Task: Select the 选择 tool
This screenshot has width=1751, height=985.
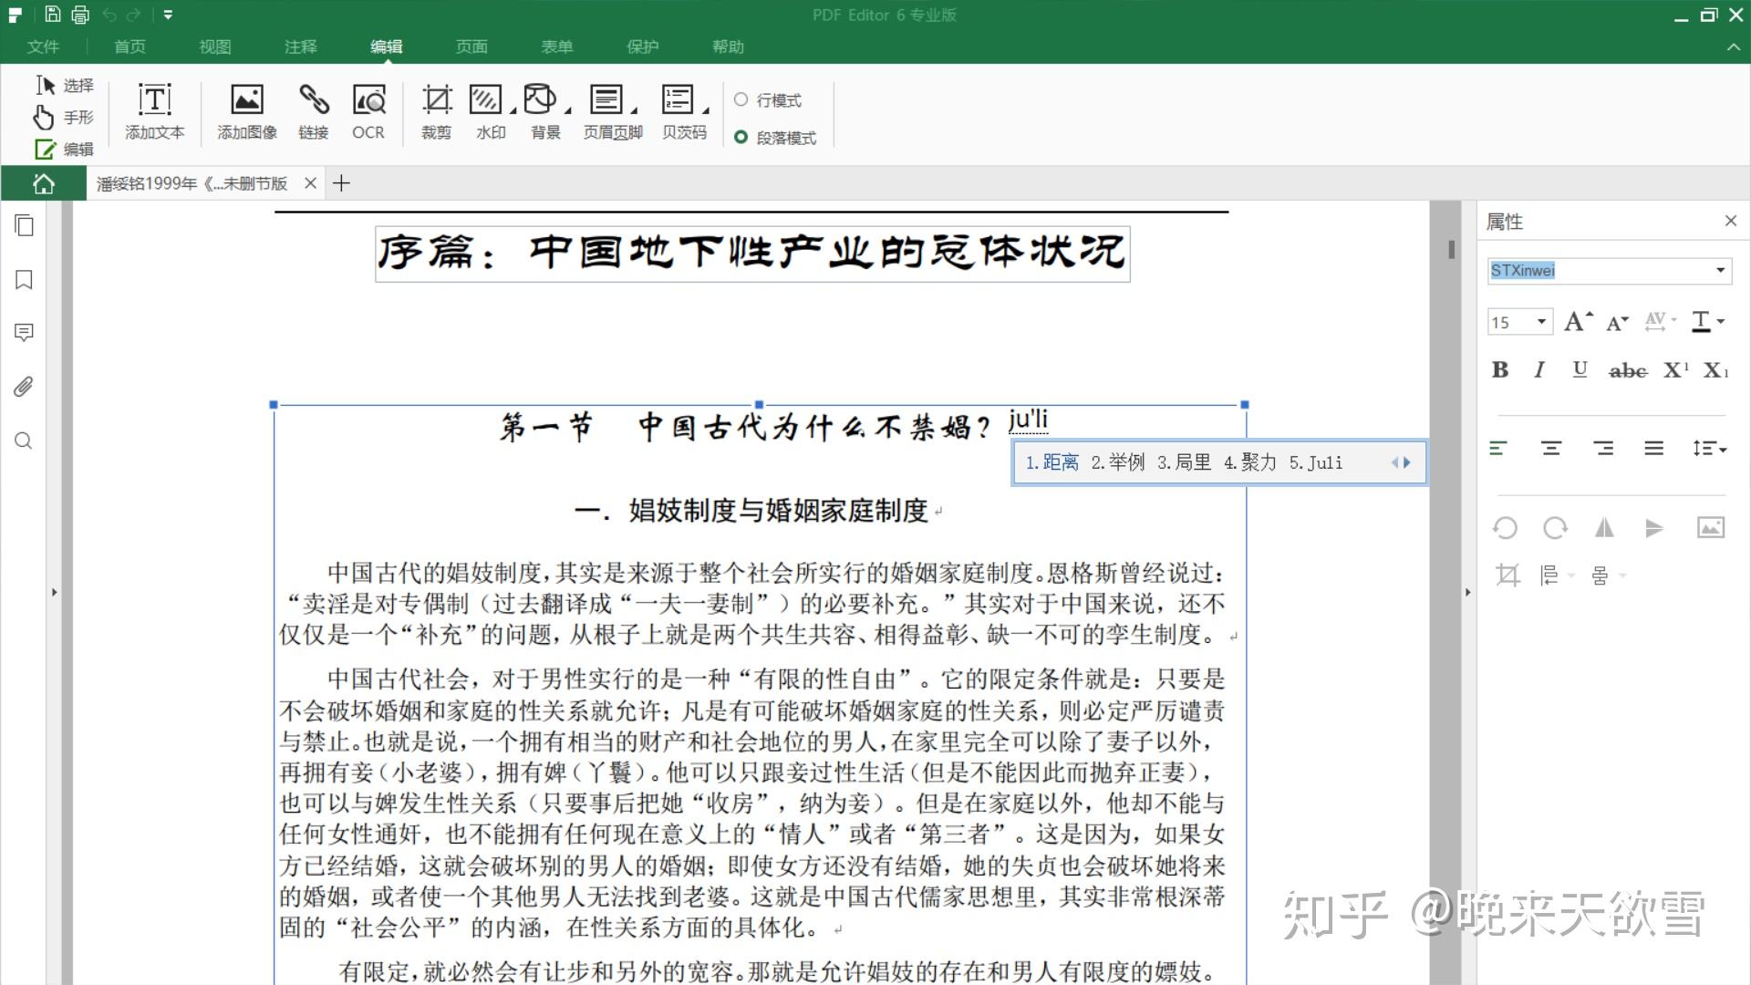Action: [x=64, y=85]
